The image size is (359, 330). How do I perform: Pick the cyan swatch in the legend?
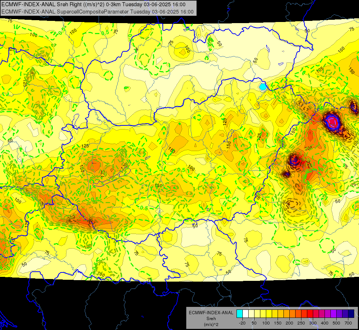click(240, 313)
